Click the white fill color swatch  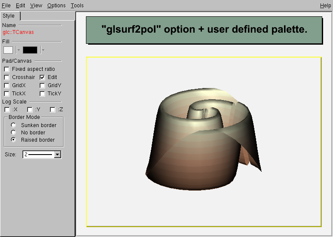8,50
